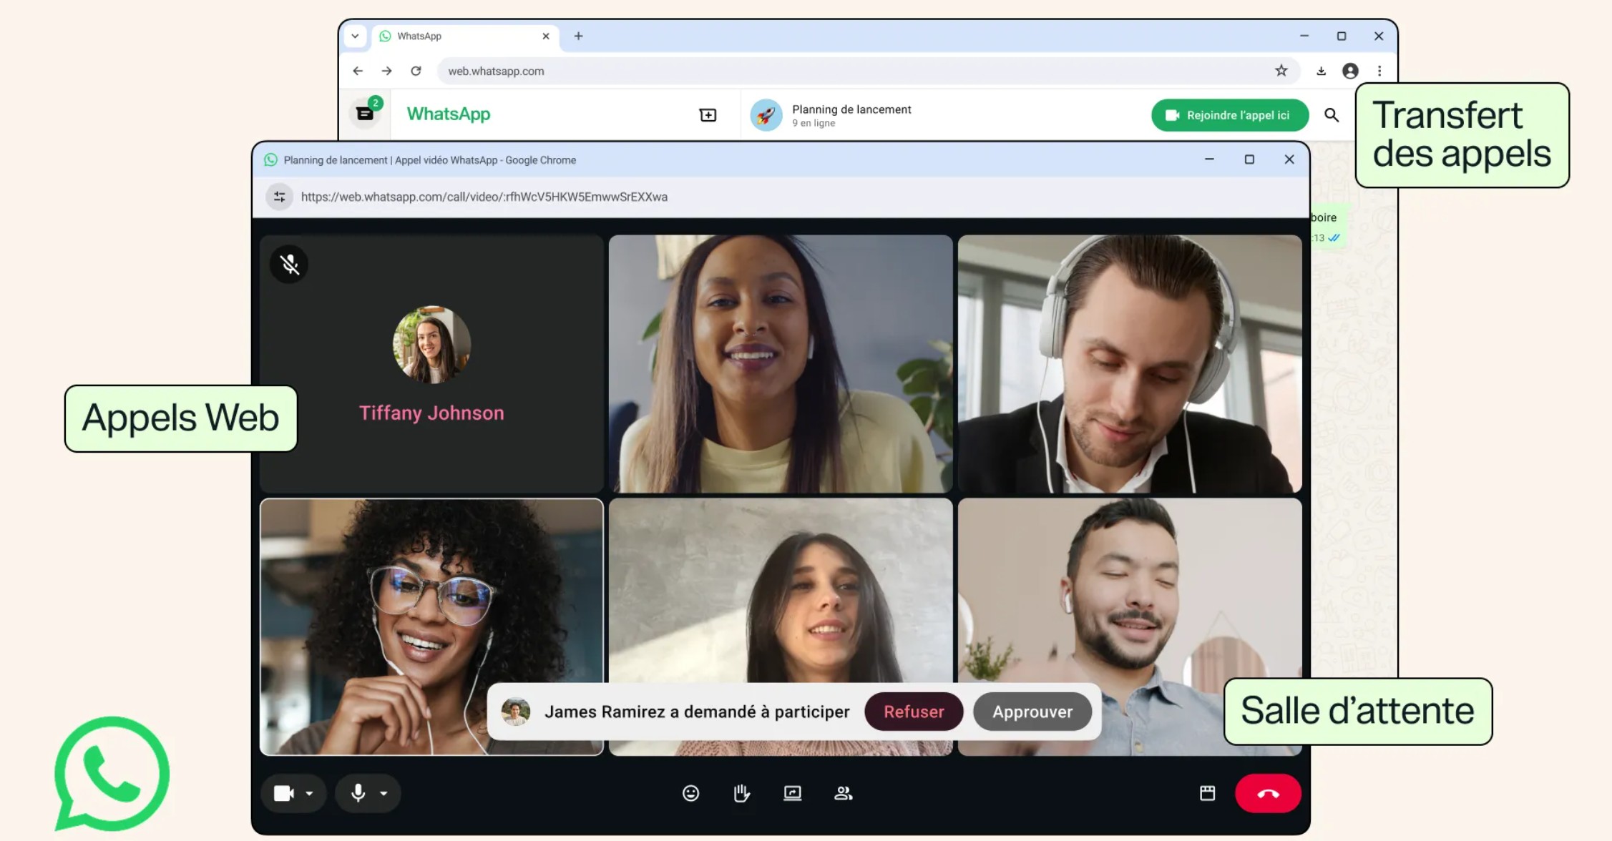
Task: Close the WhatsApp browser tab
Action: (x=546, y=36)
